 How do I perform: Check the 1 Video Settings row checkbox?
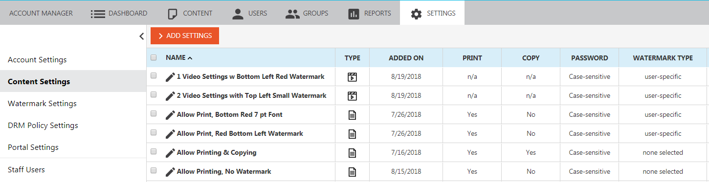154,76
